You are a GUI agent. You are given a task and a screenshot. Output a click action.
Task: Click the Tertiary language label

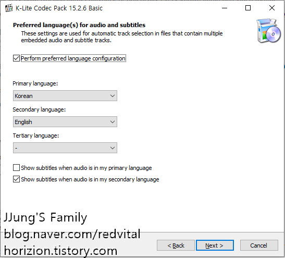coord(36,136)
